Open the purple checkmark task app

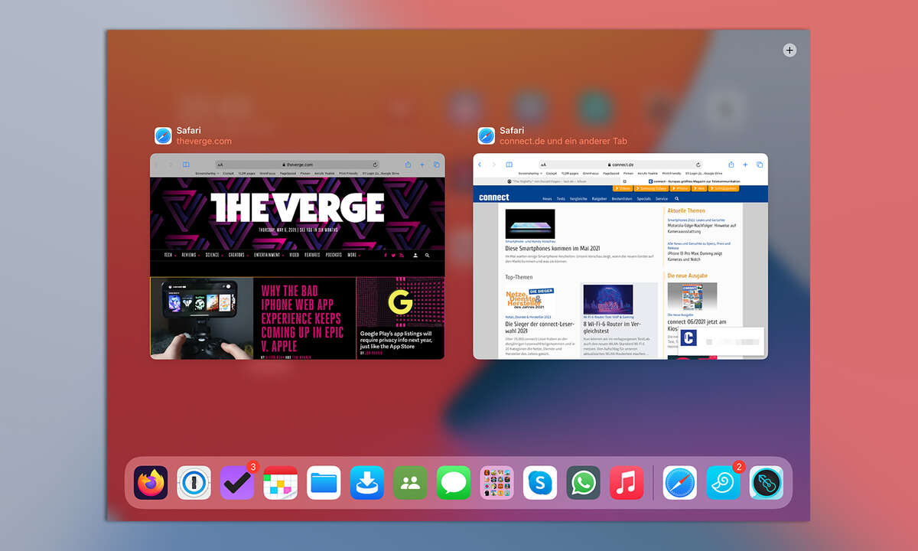237,483
